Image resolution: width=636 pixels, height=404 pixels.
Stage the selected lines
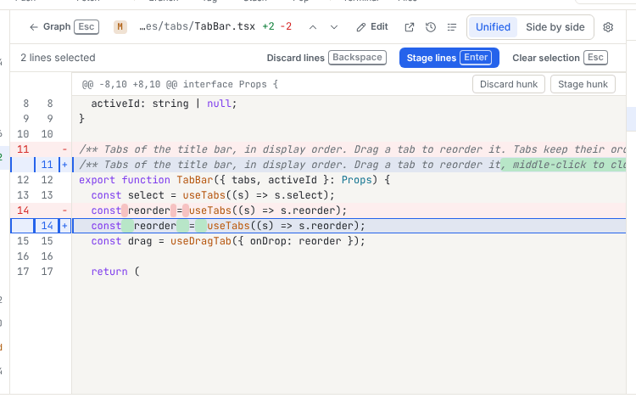(x=449, y=58)
